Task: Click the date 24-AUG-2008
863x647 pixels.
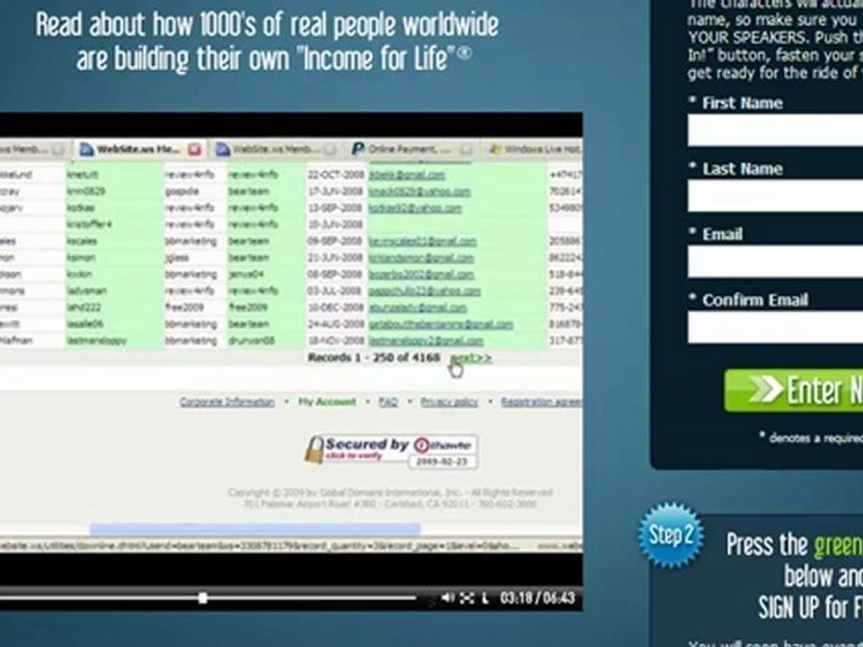Action: (x=335, y=324)
